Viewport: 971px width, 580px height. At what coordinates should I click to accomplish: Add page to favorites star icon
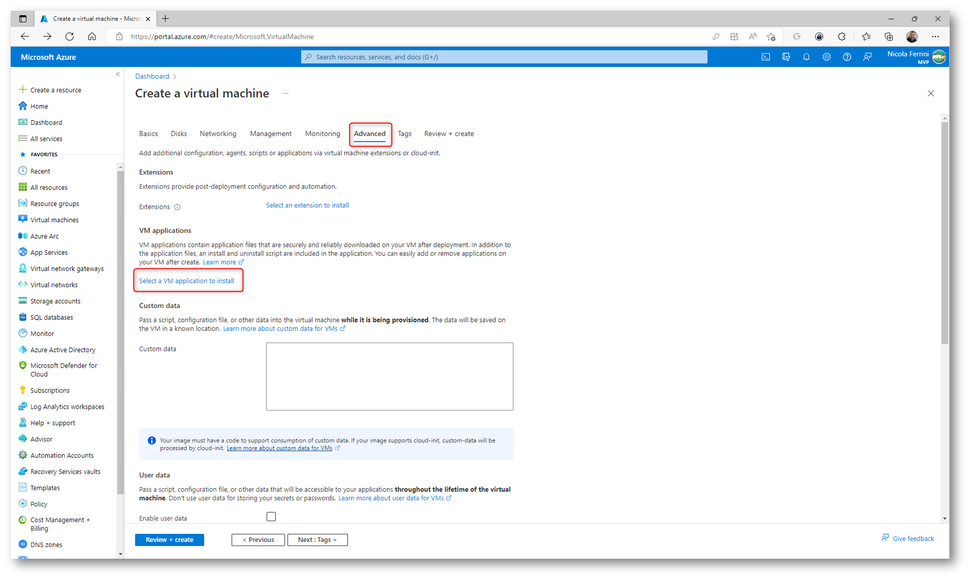[x=771, y=37]
